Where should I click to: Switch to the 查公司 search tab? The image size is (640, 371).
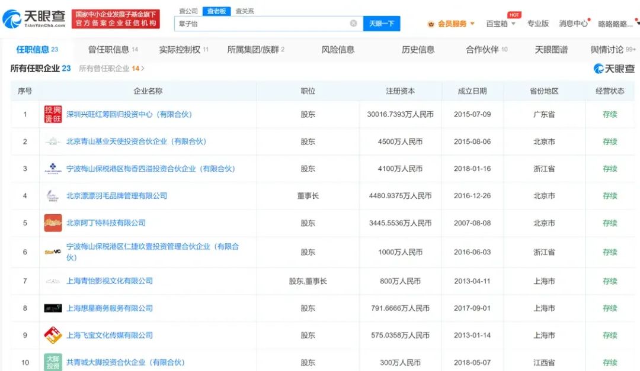tap(188, 11)
